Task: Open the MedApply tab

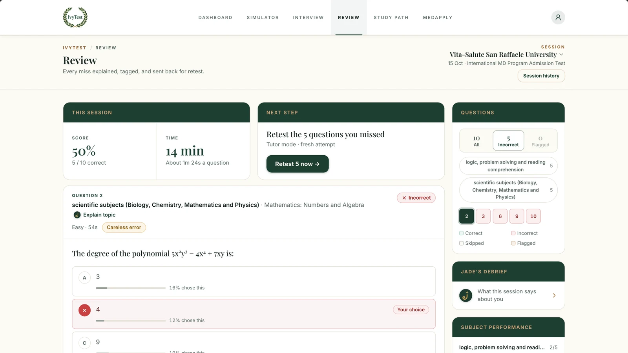Action: pos(438,18)
